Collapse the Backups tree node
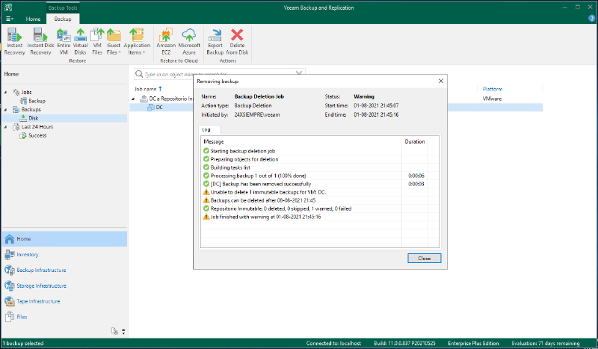 point(6,109)
